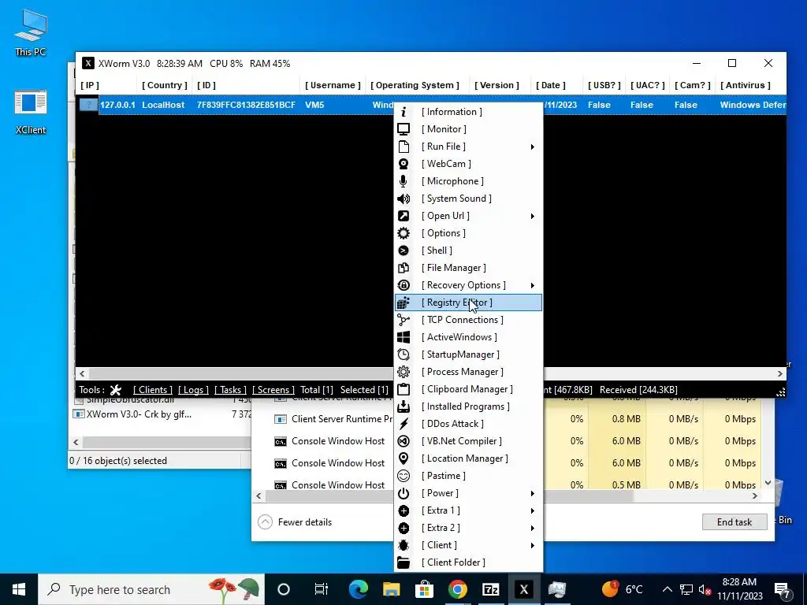Viewport: 807px width, 605px height.
Task: Open the Client Folder icon entry
Action: click(403, 562)
